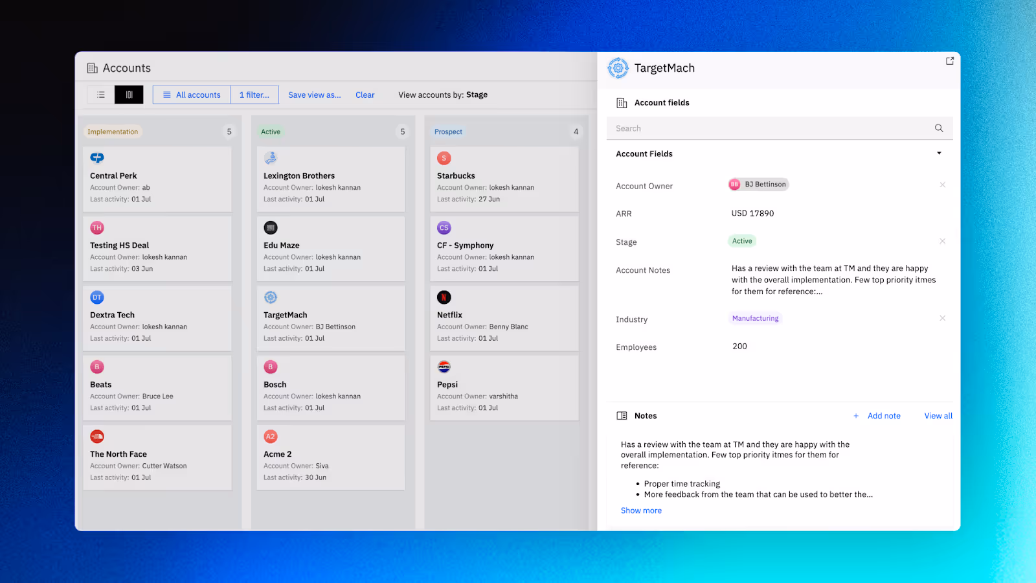Viewport: 1036px width, 583px height.
Task: Open the Edu Maze account name
Action: (282, 246)
